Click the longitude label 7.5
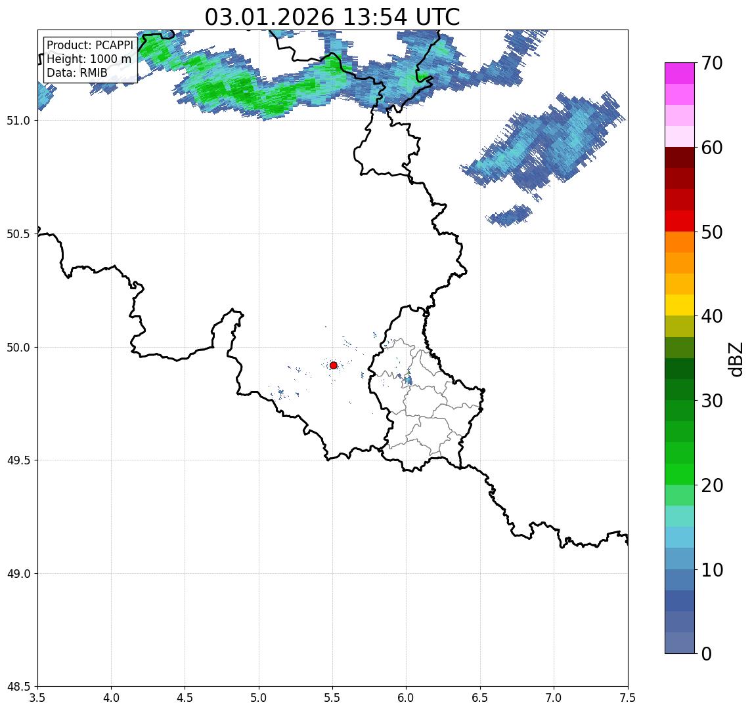This screenshot has height=711, width=752. coord(628,698)
